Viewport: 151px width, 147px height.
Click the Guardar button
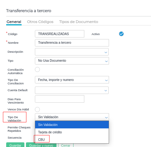click(x=15, y=145)
